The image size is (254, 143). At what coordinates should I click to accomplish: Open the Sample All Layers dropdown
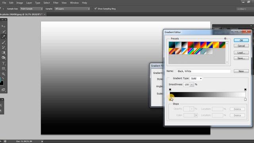(x=72, y=9)
